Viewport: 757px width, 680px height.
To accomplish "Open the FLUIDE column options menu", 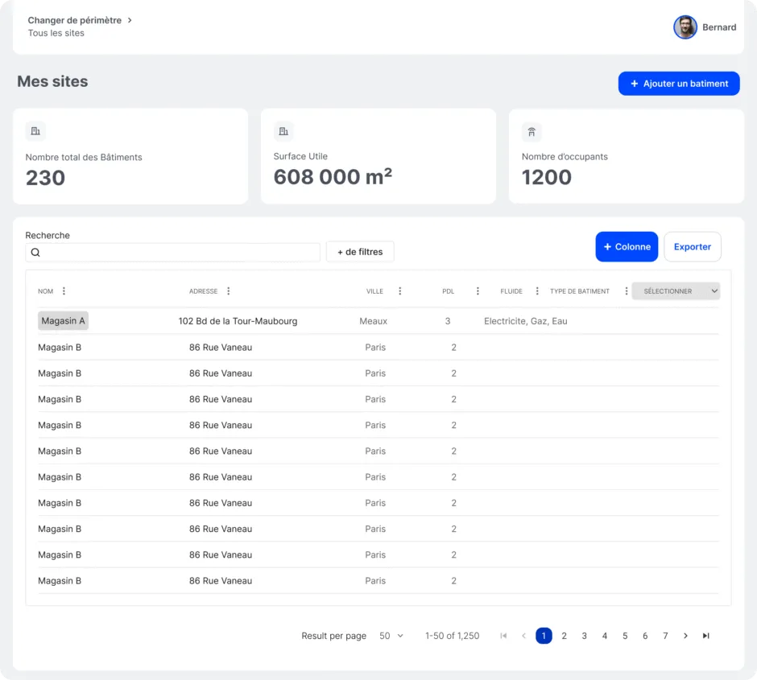I will click(537, 291).
